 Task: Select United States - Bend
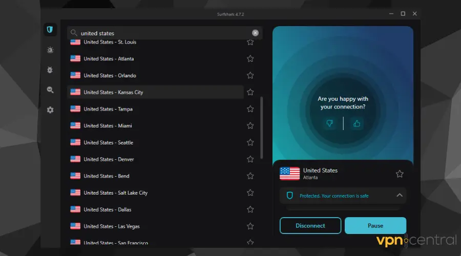pos(155,176)
